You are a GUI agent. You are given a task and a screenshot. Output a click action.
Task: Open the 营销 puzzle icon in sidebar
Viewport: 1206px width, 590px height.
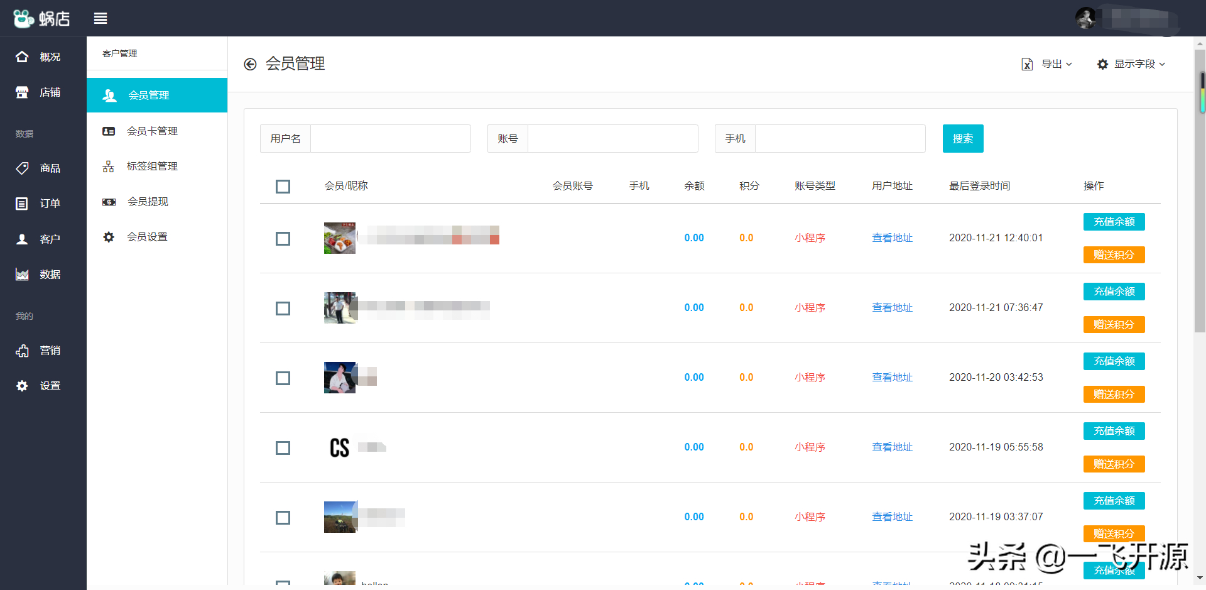point(22,350)
